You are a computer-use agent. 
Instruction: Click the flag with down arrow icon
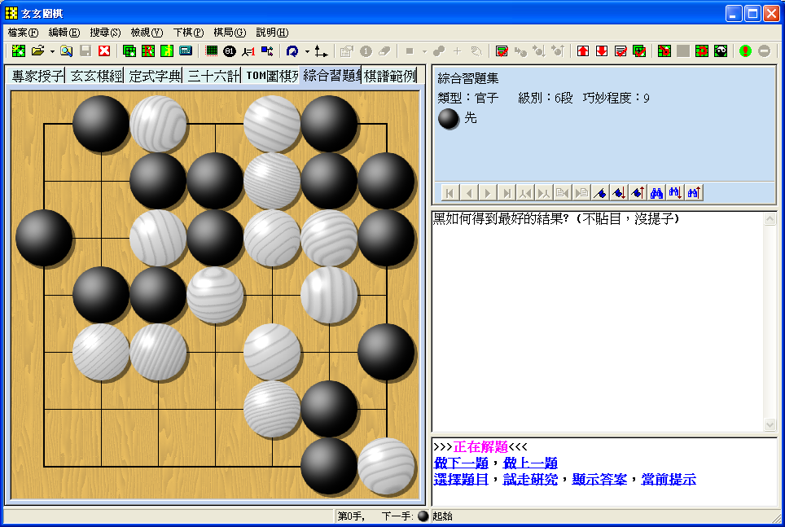coord(619,193)
